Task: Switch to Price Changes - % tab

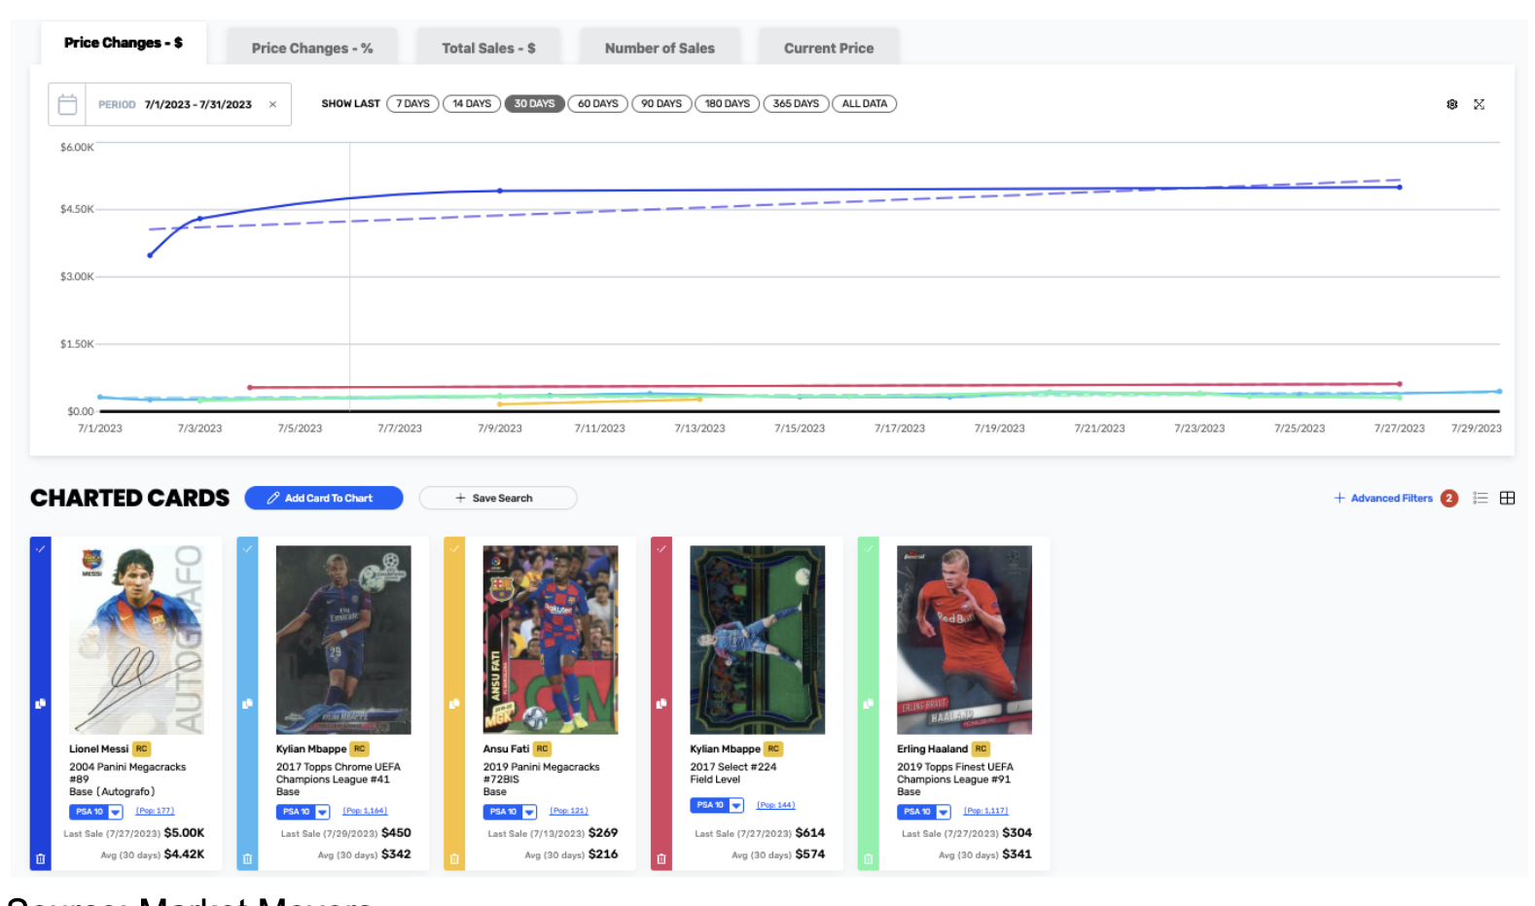Action: 312,48
